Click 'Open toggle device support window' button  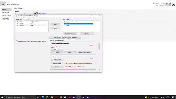65,38
